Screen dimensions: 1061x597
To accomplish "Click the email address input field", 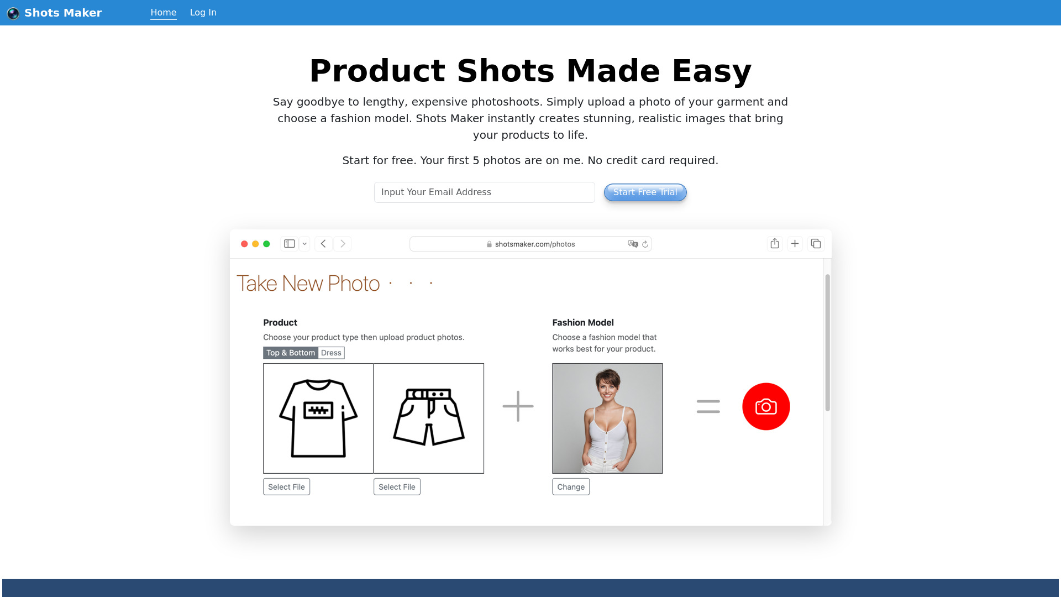I will pyautogui.click(x=484, y=192).
